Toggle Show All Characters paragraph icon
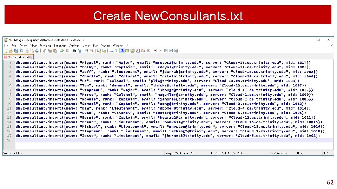 [x=116, y=50]
